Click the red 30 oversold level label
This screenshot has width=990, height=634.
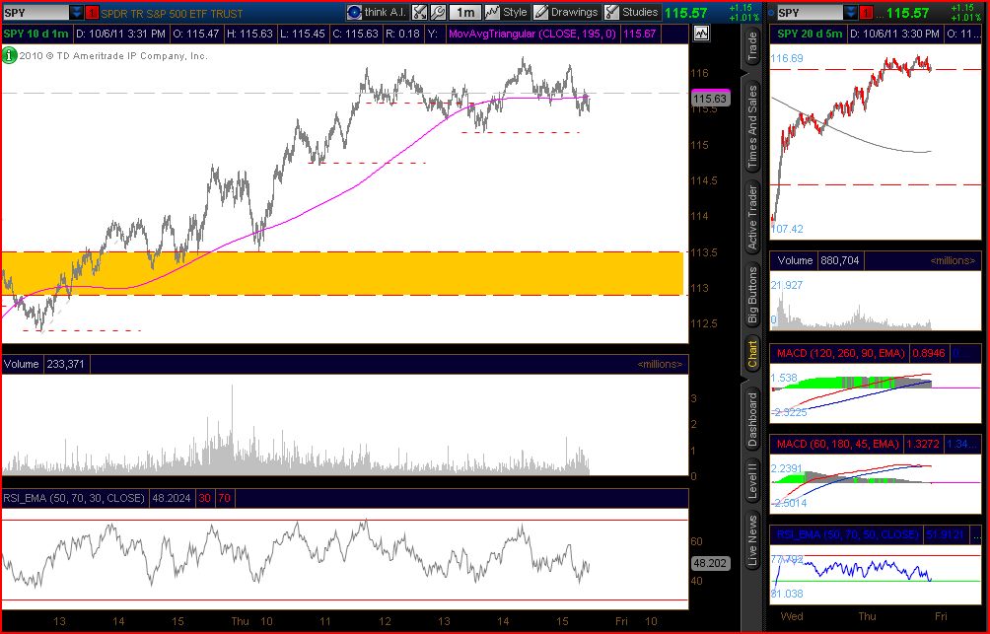(x=204, y=498)
